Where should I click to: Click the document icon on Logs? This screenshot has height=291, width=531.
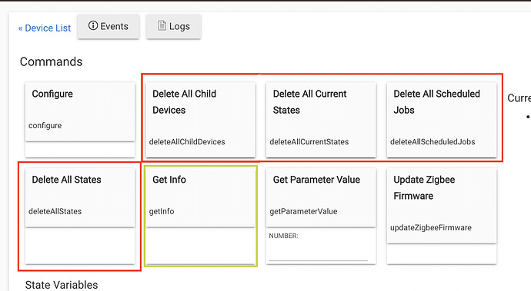[162, 25]
